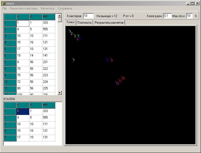Open the Расчитать кластеры menu
Viewport: 201px width, 153px height.
[x=24, y=8]
